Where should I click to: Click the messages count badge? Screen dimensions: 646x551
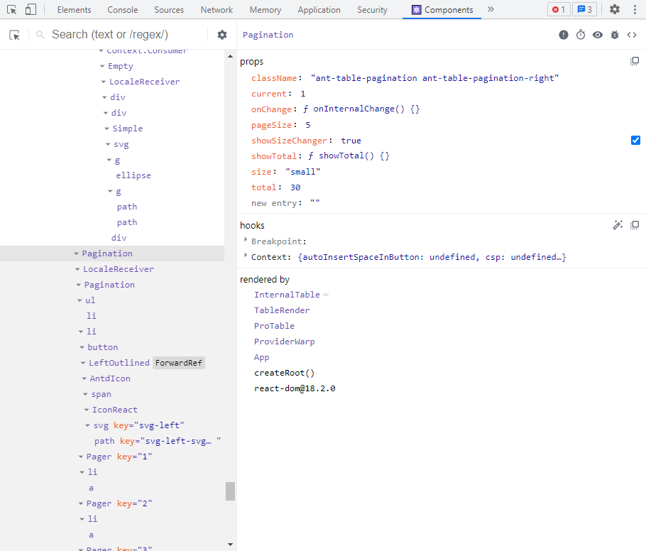pos(585,9)
